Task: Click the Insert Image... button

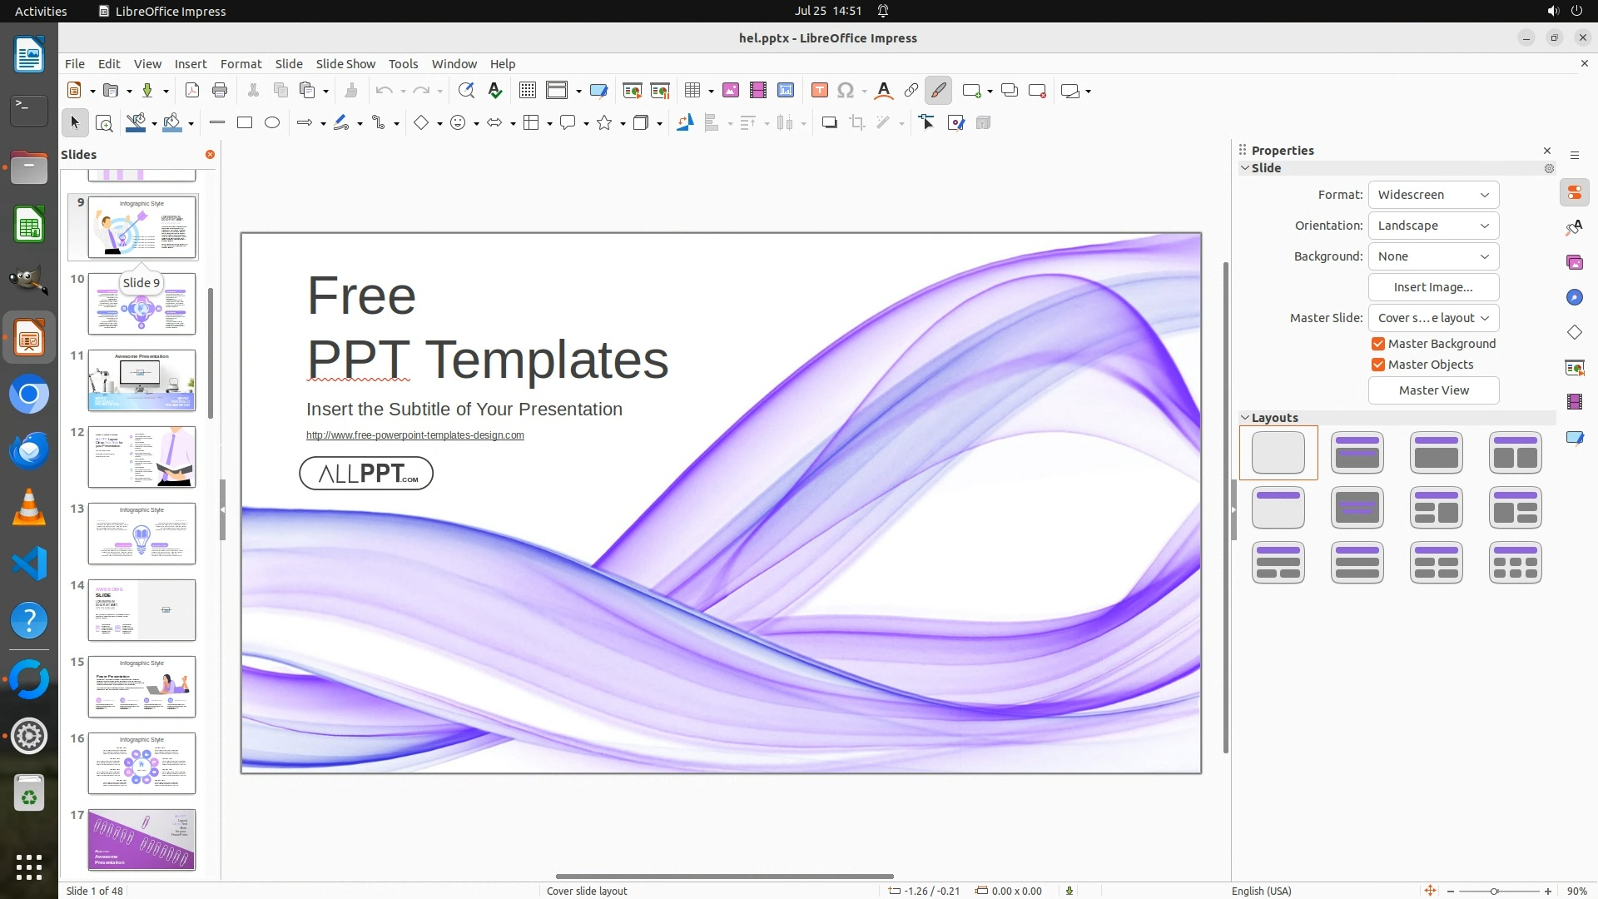Action: (x=1433, y=287)
